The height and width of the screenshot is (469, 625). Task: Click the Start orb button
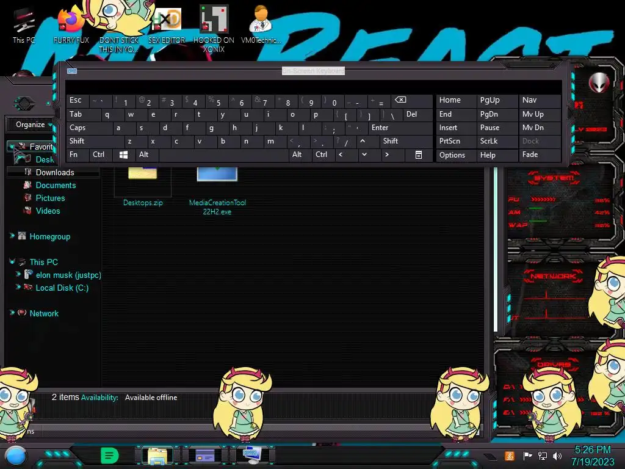(x=16, y=456)
